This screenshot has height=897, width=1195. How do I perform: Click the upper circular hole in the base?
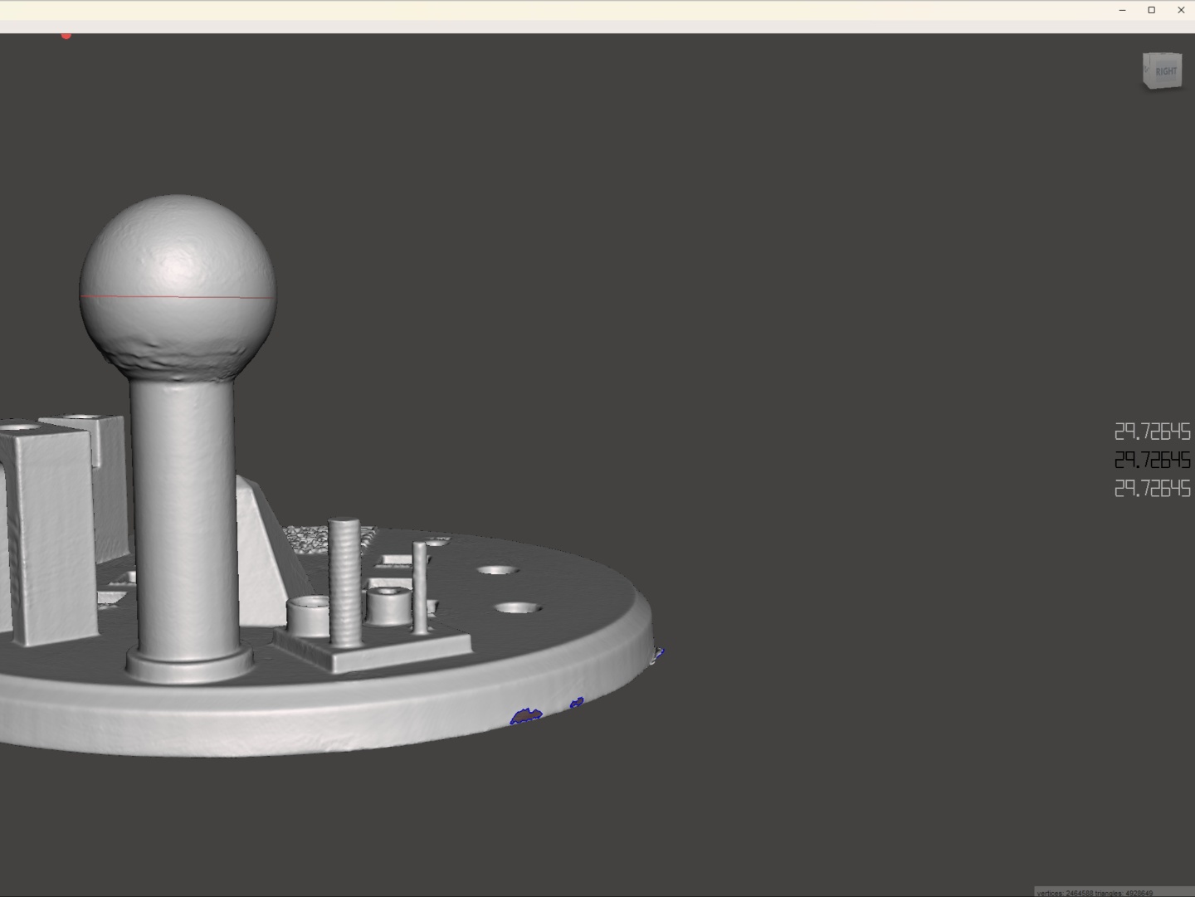pyautogui.click(x=497, y=571)
